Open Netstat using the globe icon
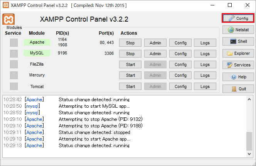 click(x=231, y=30)
